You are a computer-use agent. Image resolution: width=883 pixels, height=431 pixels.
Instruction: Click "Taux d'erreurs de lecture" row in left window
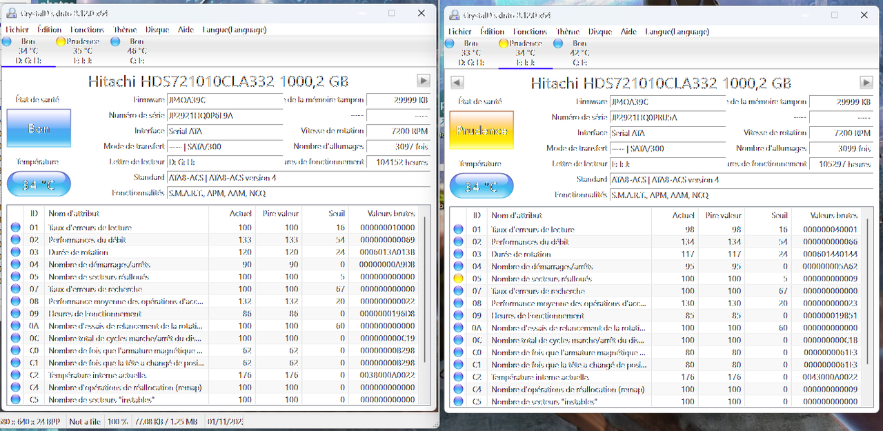[212, 227]
